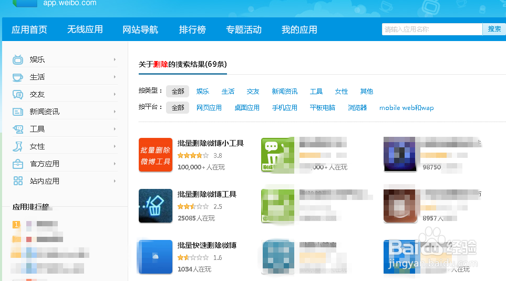Filter by type 其他

click(x=367, y=92)
